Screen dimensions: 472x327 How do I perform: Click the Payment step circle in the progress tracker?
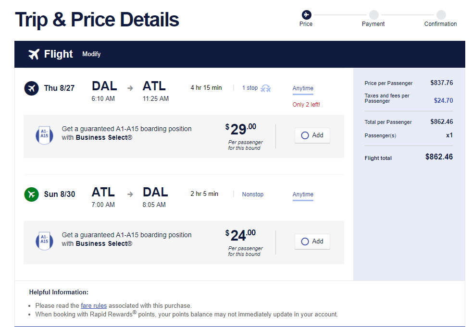(x=373, y=14)
